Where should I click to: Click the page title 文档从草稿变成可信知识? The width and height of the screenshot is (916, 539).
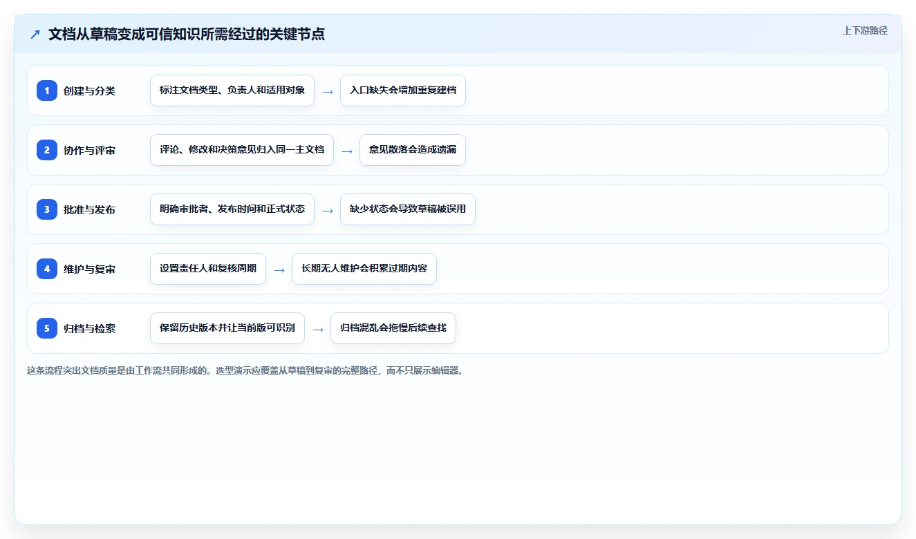click(x=187, y=35)
